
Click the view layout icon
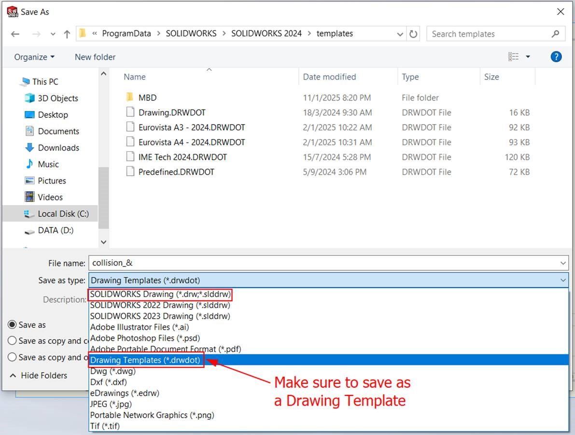tap(513, 57)
